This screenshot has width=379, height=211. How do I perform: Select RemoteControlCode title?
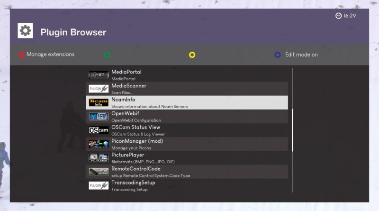(x=136, y=169)
